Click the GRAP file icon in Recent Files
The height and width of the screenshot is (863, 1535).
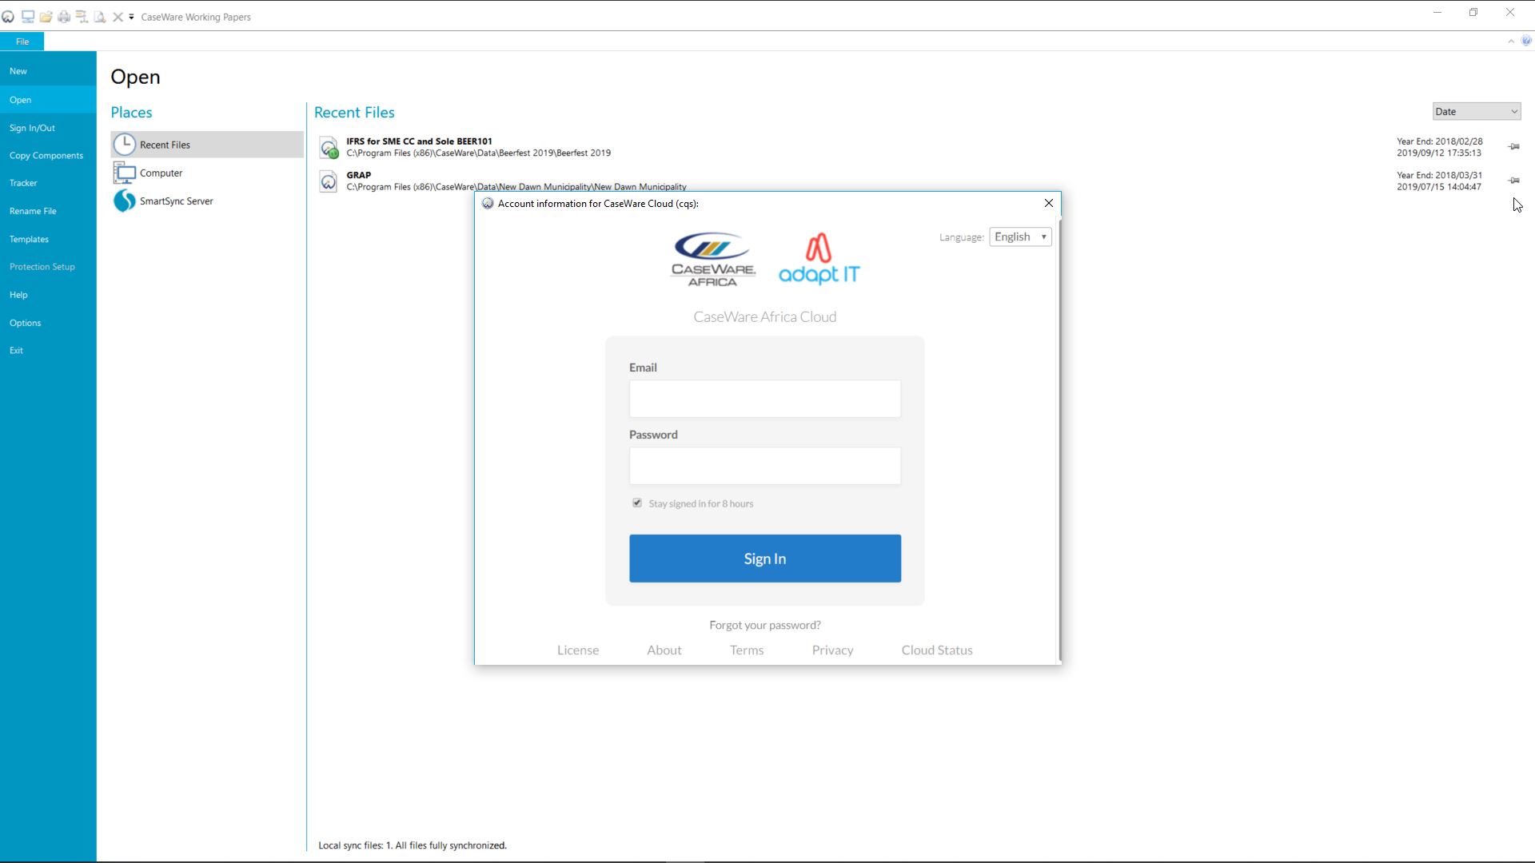coord(329,181)
